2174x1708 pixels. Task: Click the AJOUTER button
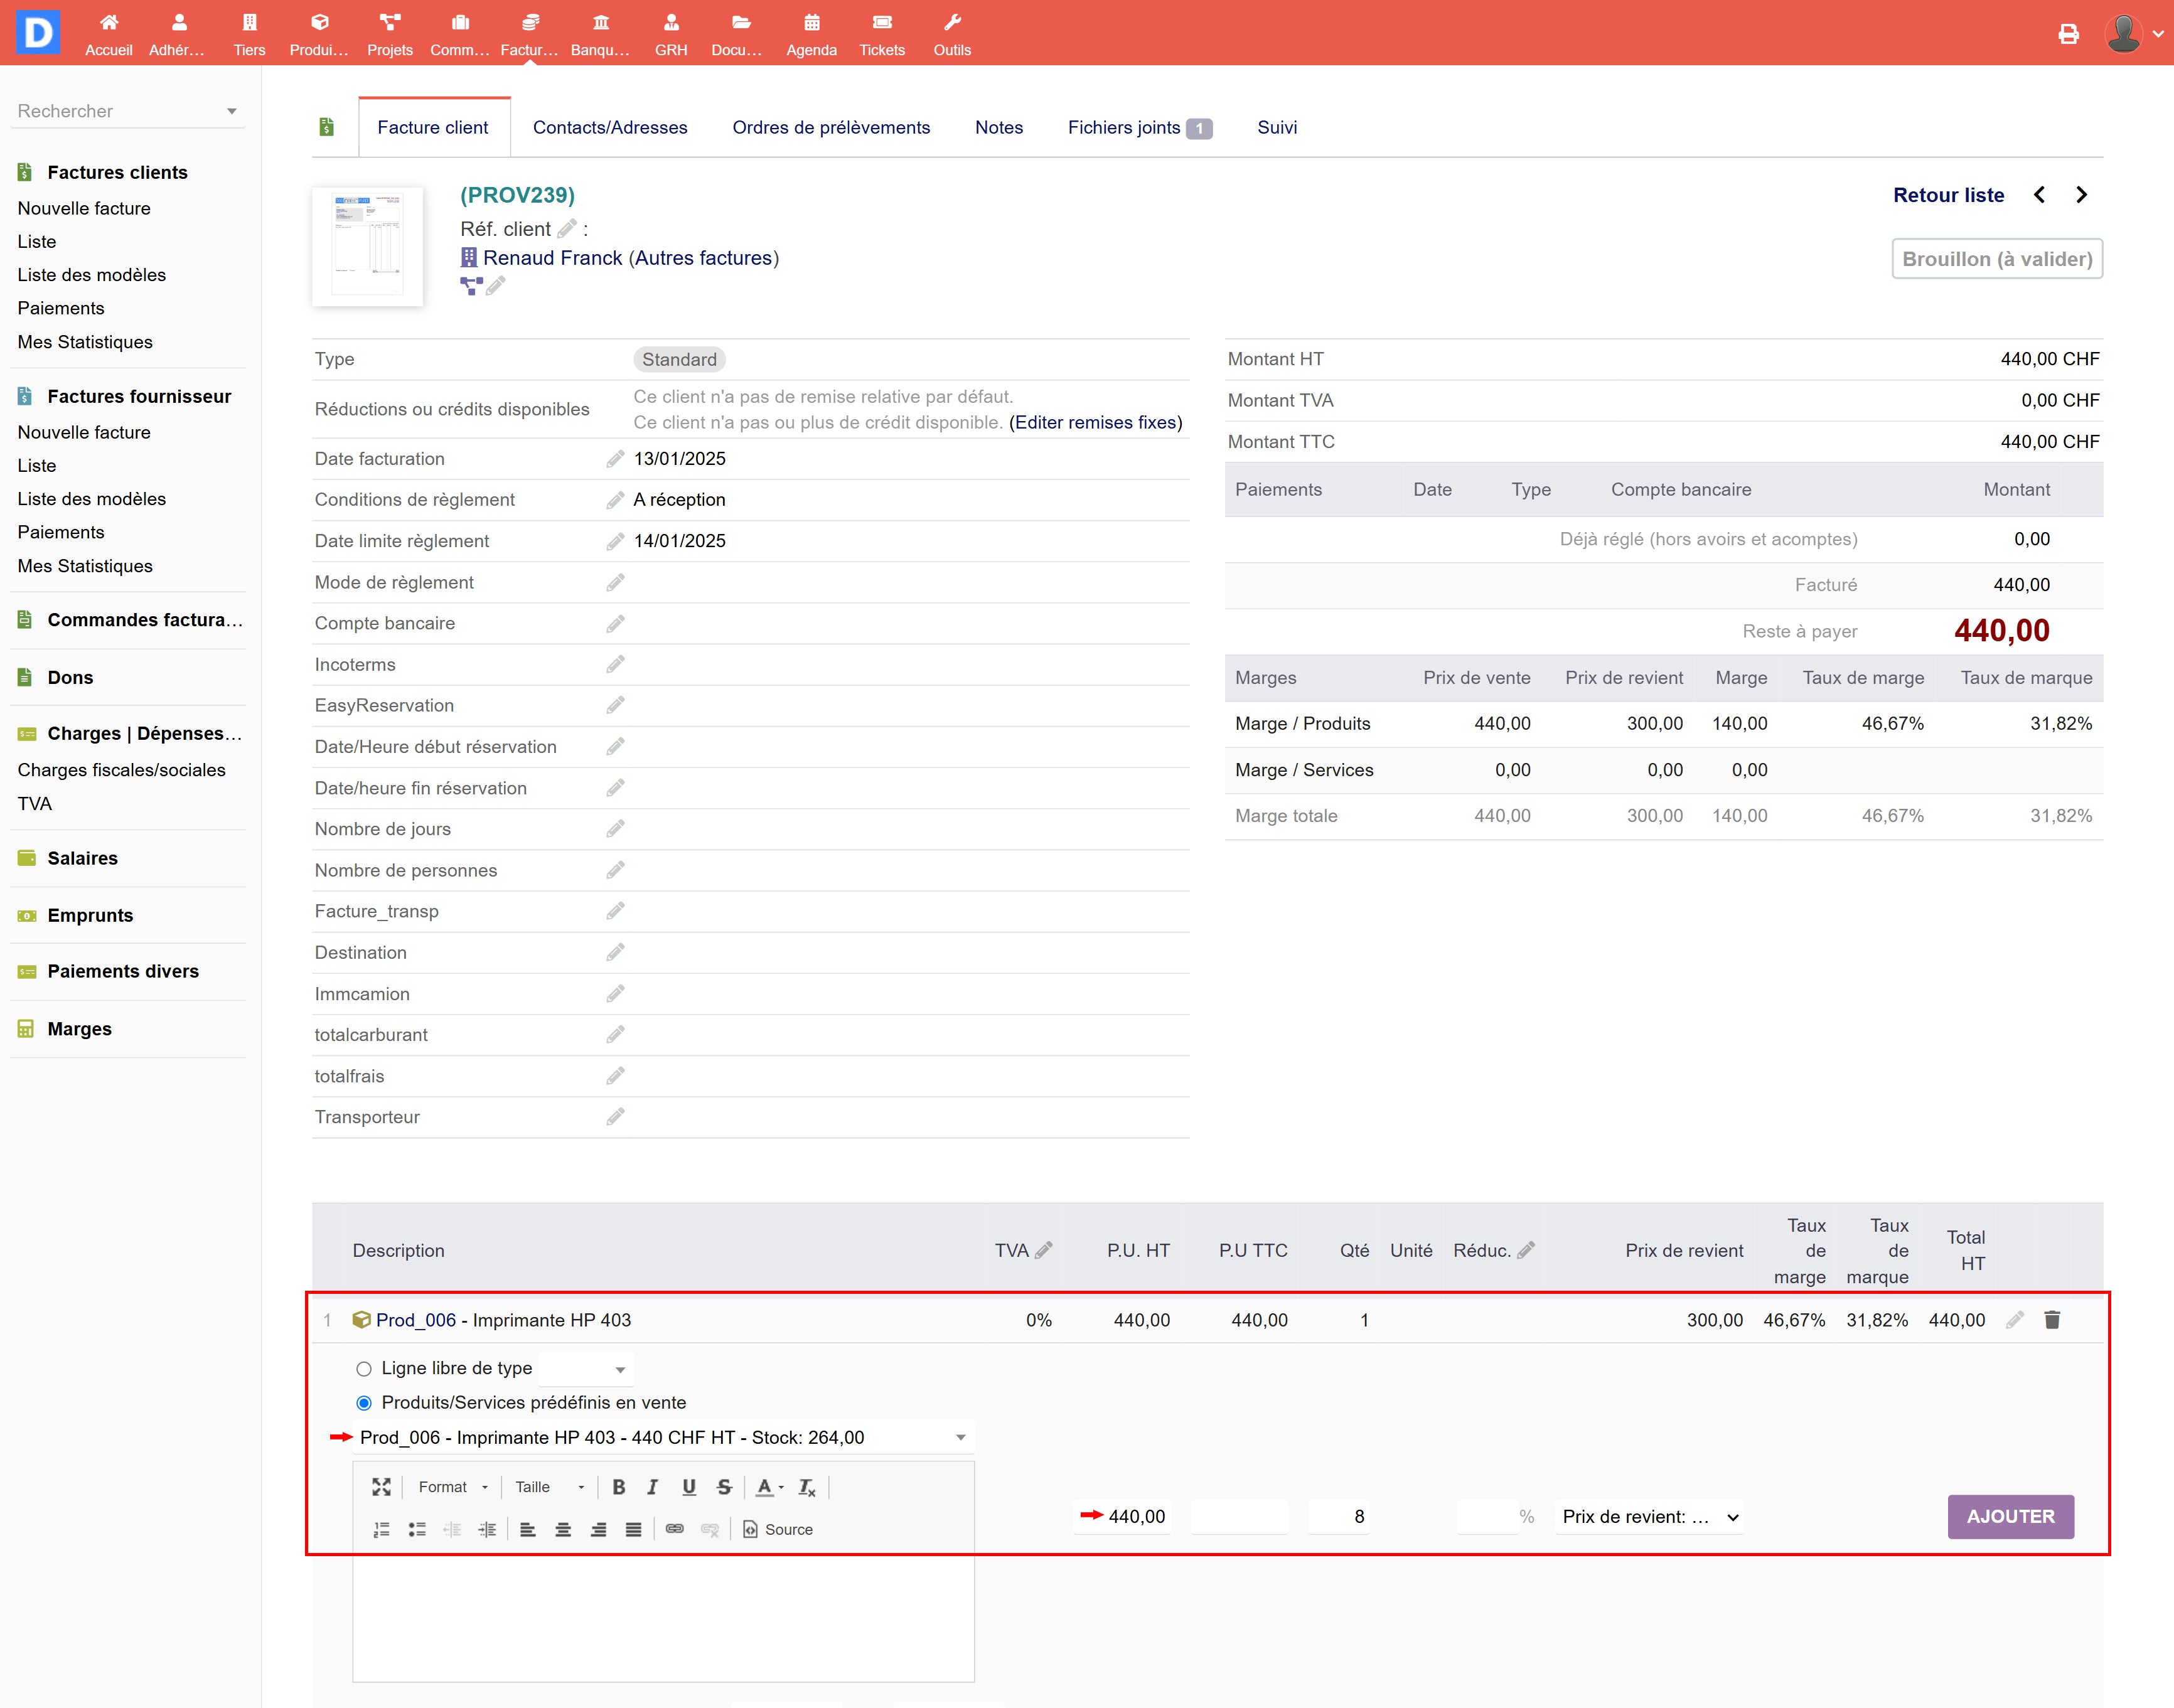[x=2010, y=1517]
